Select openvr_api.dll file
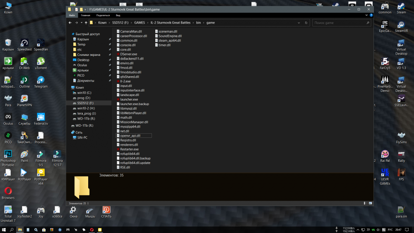Image resolution: width=414 pixels, height=233 pixels. pyautogui.click(x=134, y=136)
